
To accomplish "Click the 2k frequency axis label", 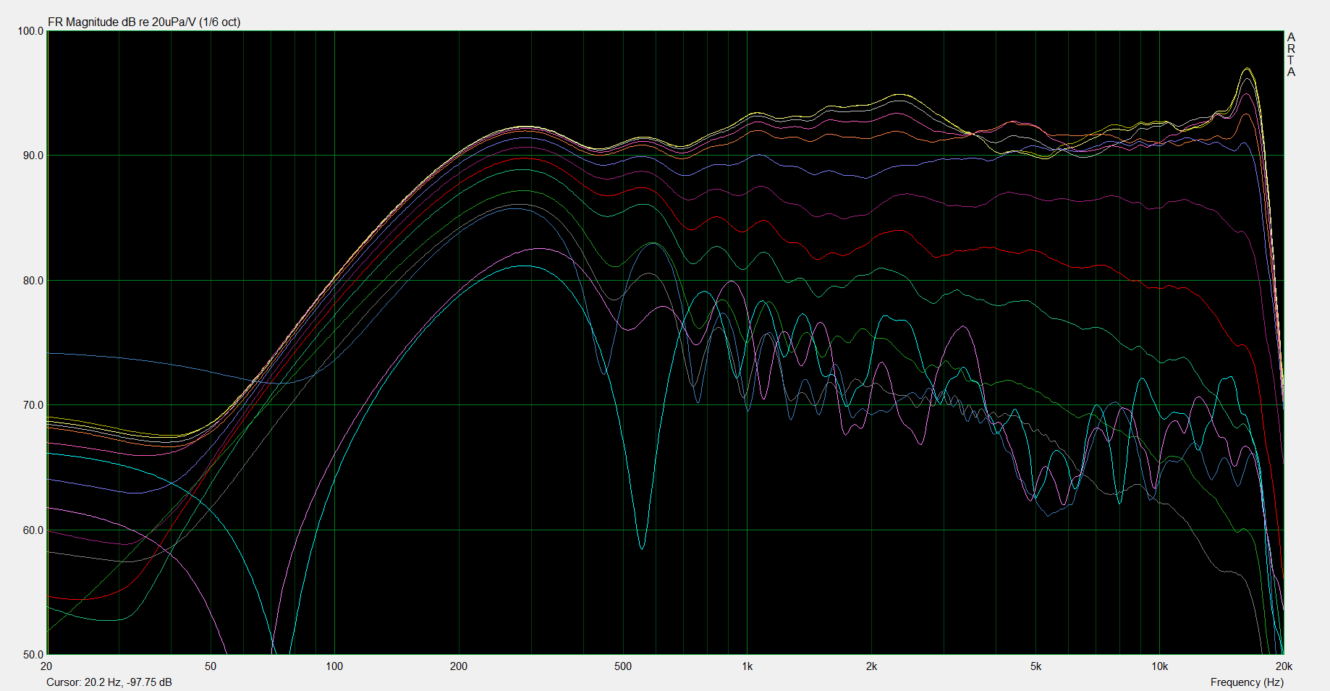I will tap(871, 666).
